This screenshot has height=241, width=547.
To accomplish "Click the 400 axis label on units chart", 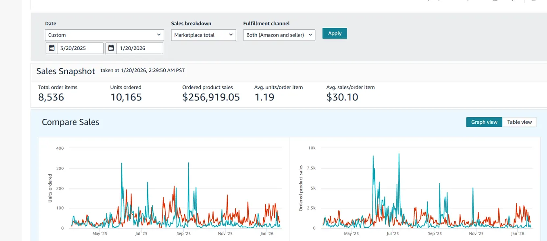I will pos(60,148).
